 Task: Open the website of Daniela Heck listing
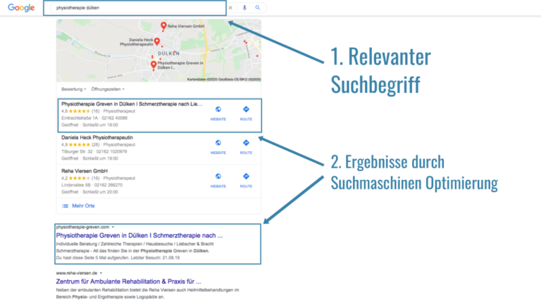(218, 147)
